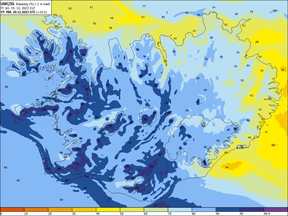Click the humidity value '80' on the map
The height and width of the screenshot is (216, 288).
pyautogui.click(x=236, y=14)
